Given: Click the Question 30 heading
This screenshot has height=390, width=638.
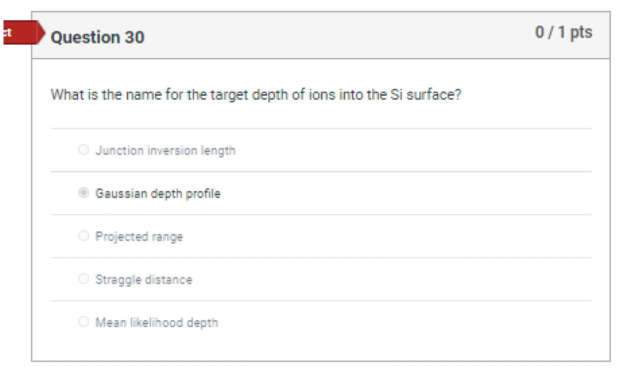Looking at the screenshot, I should 97,37.
